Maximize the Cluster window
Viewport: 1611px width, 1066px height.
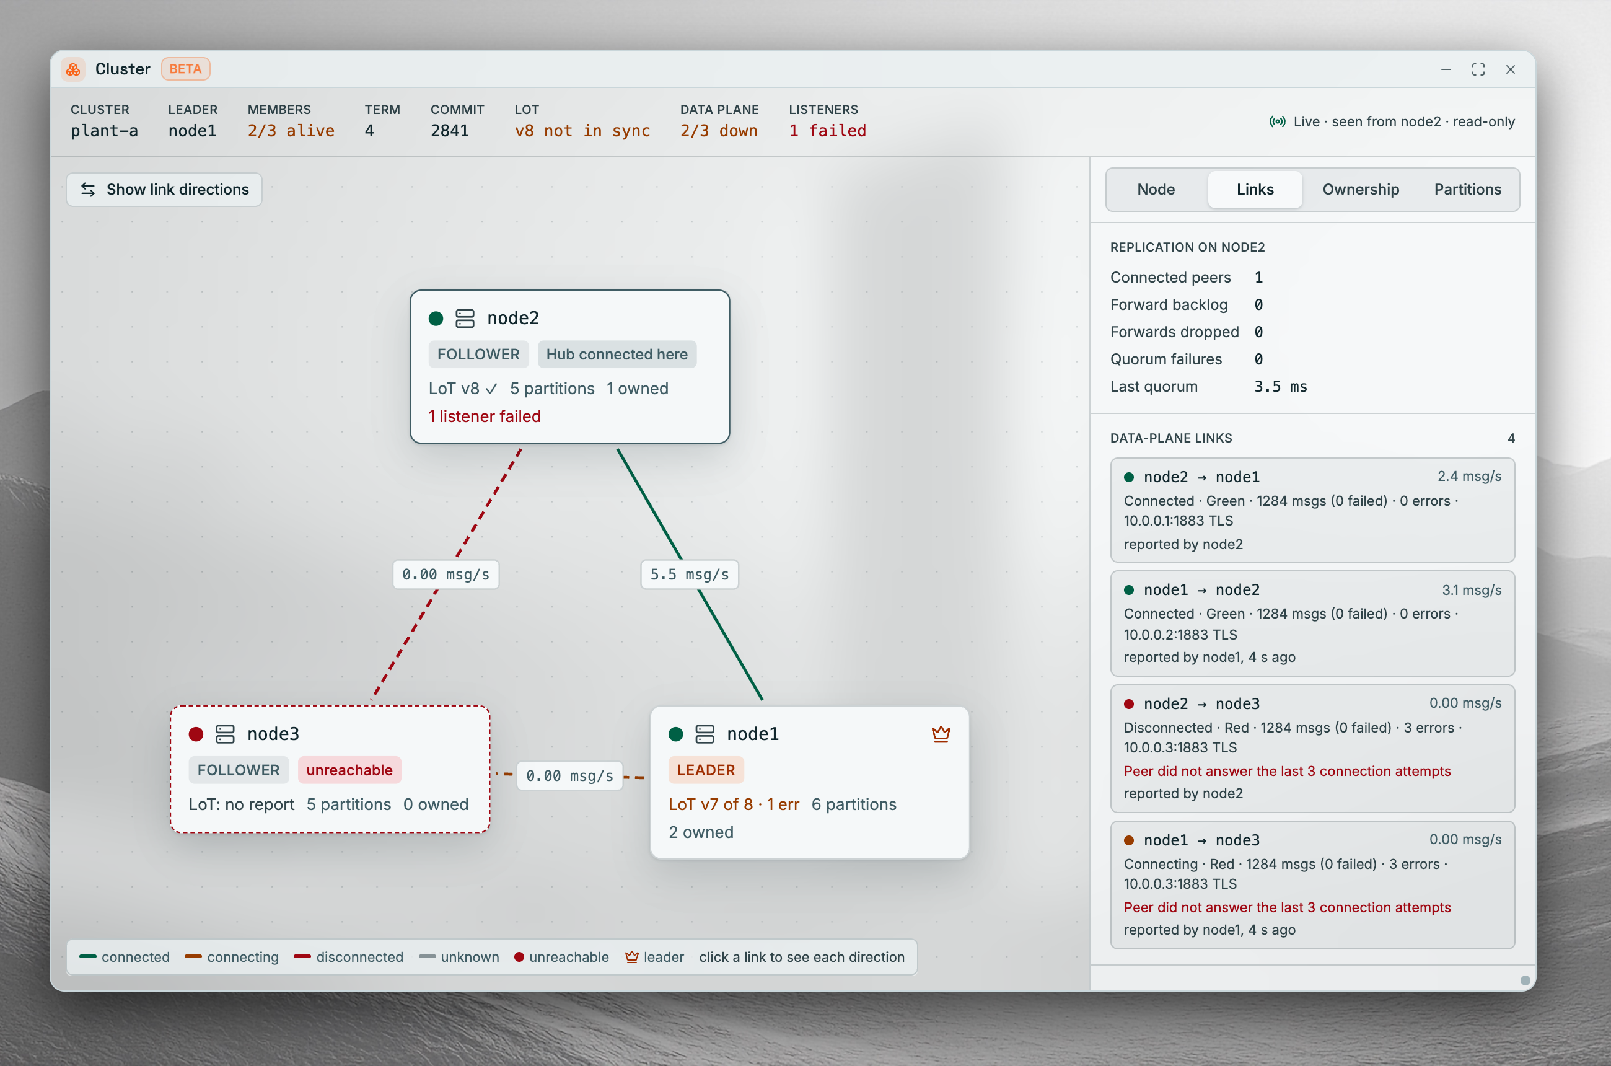click(1478, 69)
